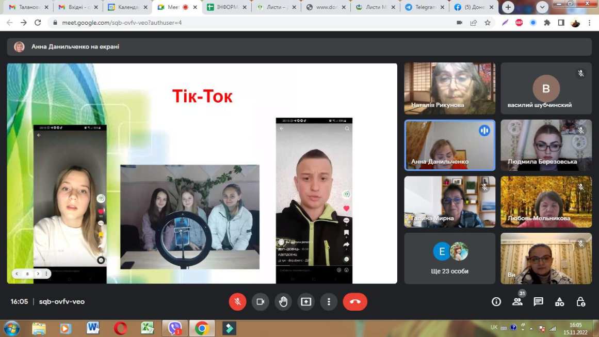Select Анна Данильченко speaker tile

pos(449,145)
